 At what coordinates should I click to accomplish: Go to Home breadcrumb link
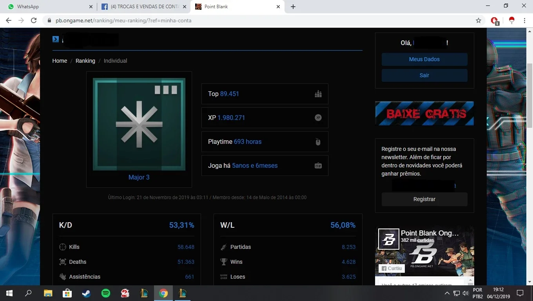point(60,61)
